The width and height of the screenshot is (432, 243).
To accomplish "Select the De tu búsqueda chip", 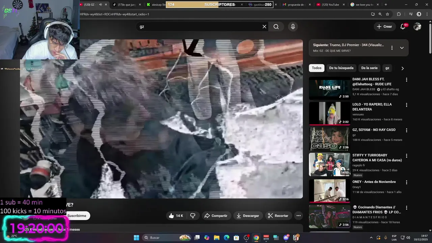I will [341, 68].
